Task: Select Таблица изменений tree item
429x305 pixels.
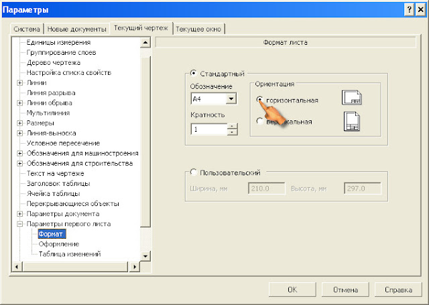Action: [70, 254]
